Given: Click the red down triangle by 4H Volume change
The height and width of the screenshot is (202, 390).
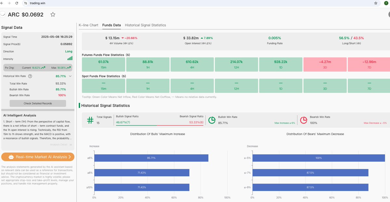Looking at the screenshot, I should click(123, 38).
